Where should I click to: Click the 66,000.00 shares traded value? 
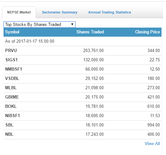tap(94, 69)
